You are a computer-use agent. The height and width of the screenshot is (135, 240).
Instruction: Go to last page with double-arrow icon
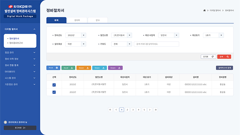point(156,110)
